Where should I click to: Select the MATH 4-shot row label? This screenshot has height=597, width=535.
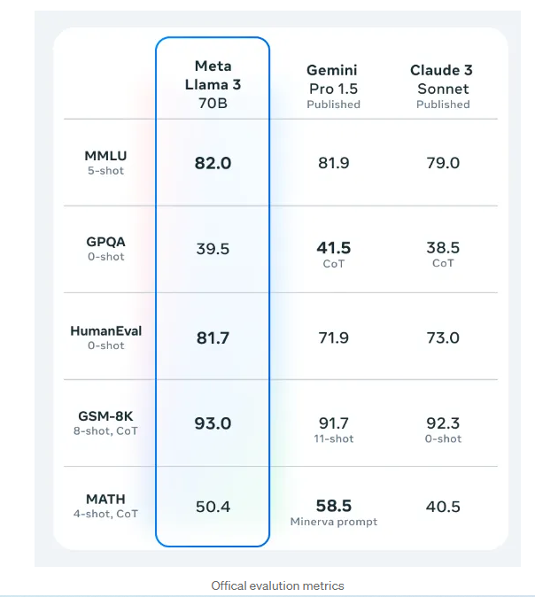[105, 506]
